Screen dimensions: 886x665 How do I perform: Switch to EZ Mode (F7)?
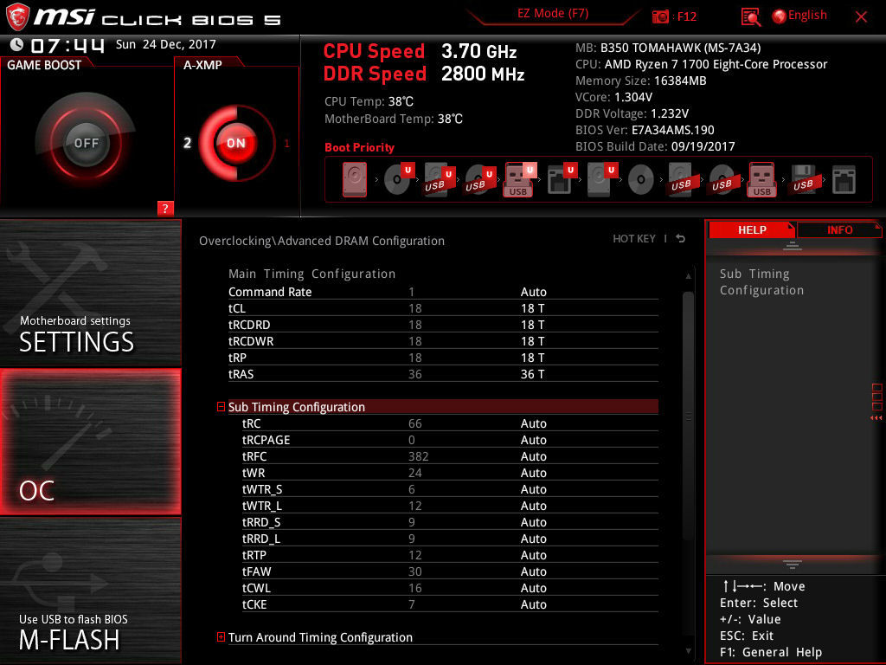coord(553,14)
